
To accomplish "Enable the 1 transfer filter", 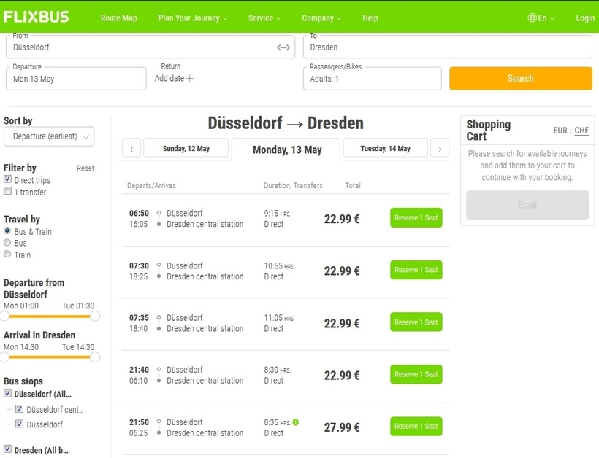I will click(8, 192).
